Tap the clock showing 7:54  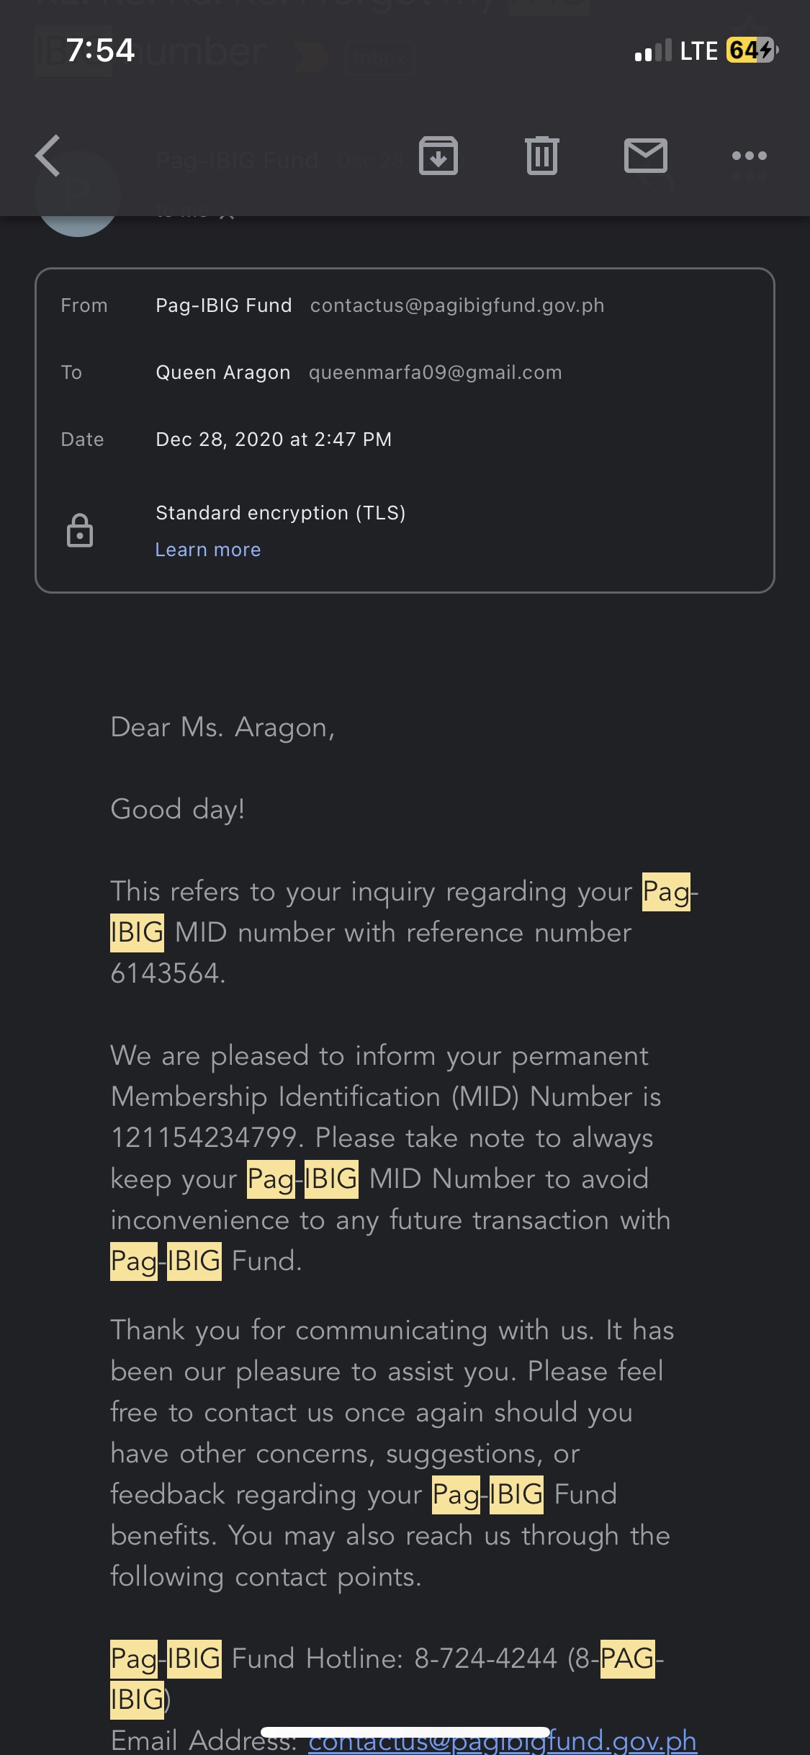click(x=101, y=50)
